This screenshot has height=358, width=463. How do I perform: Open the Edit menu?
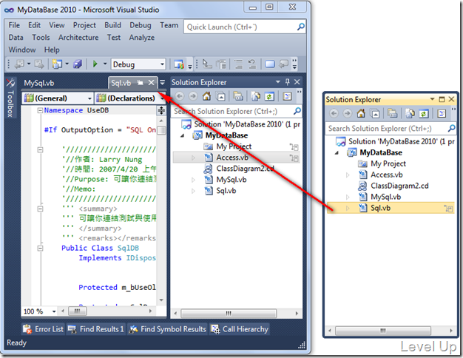coord(34,25)
